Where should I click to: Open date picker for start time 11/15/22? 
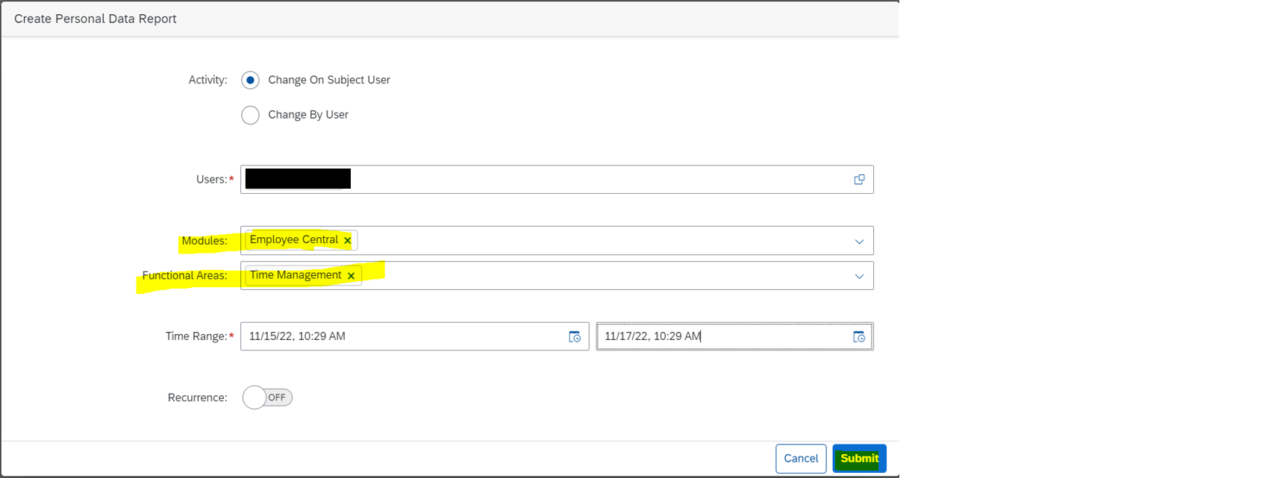575,337
